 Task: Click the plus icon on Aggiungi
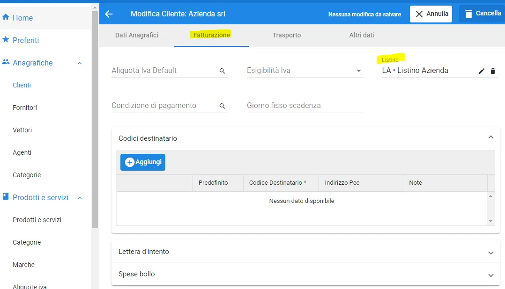[129, 162]
